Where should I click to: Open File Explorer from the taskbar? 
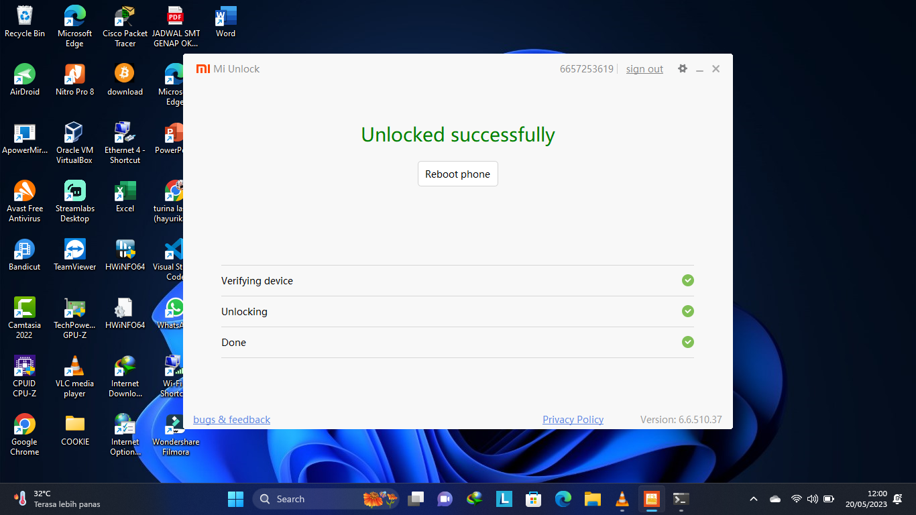point(592,499)
